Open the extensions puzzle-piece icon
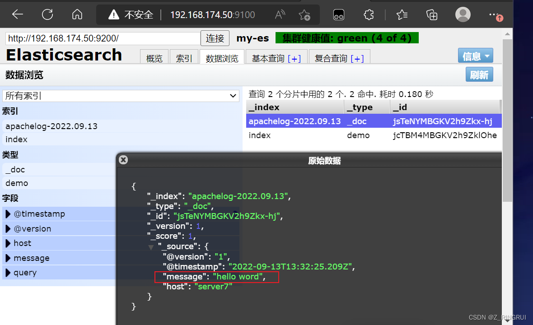The width and height of the screenshot is (533, 325). pos(369,14)
